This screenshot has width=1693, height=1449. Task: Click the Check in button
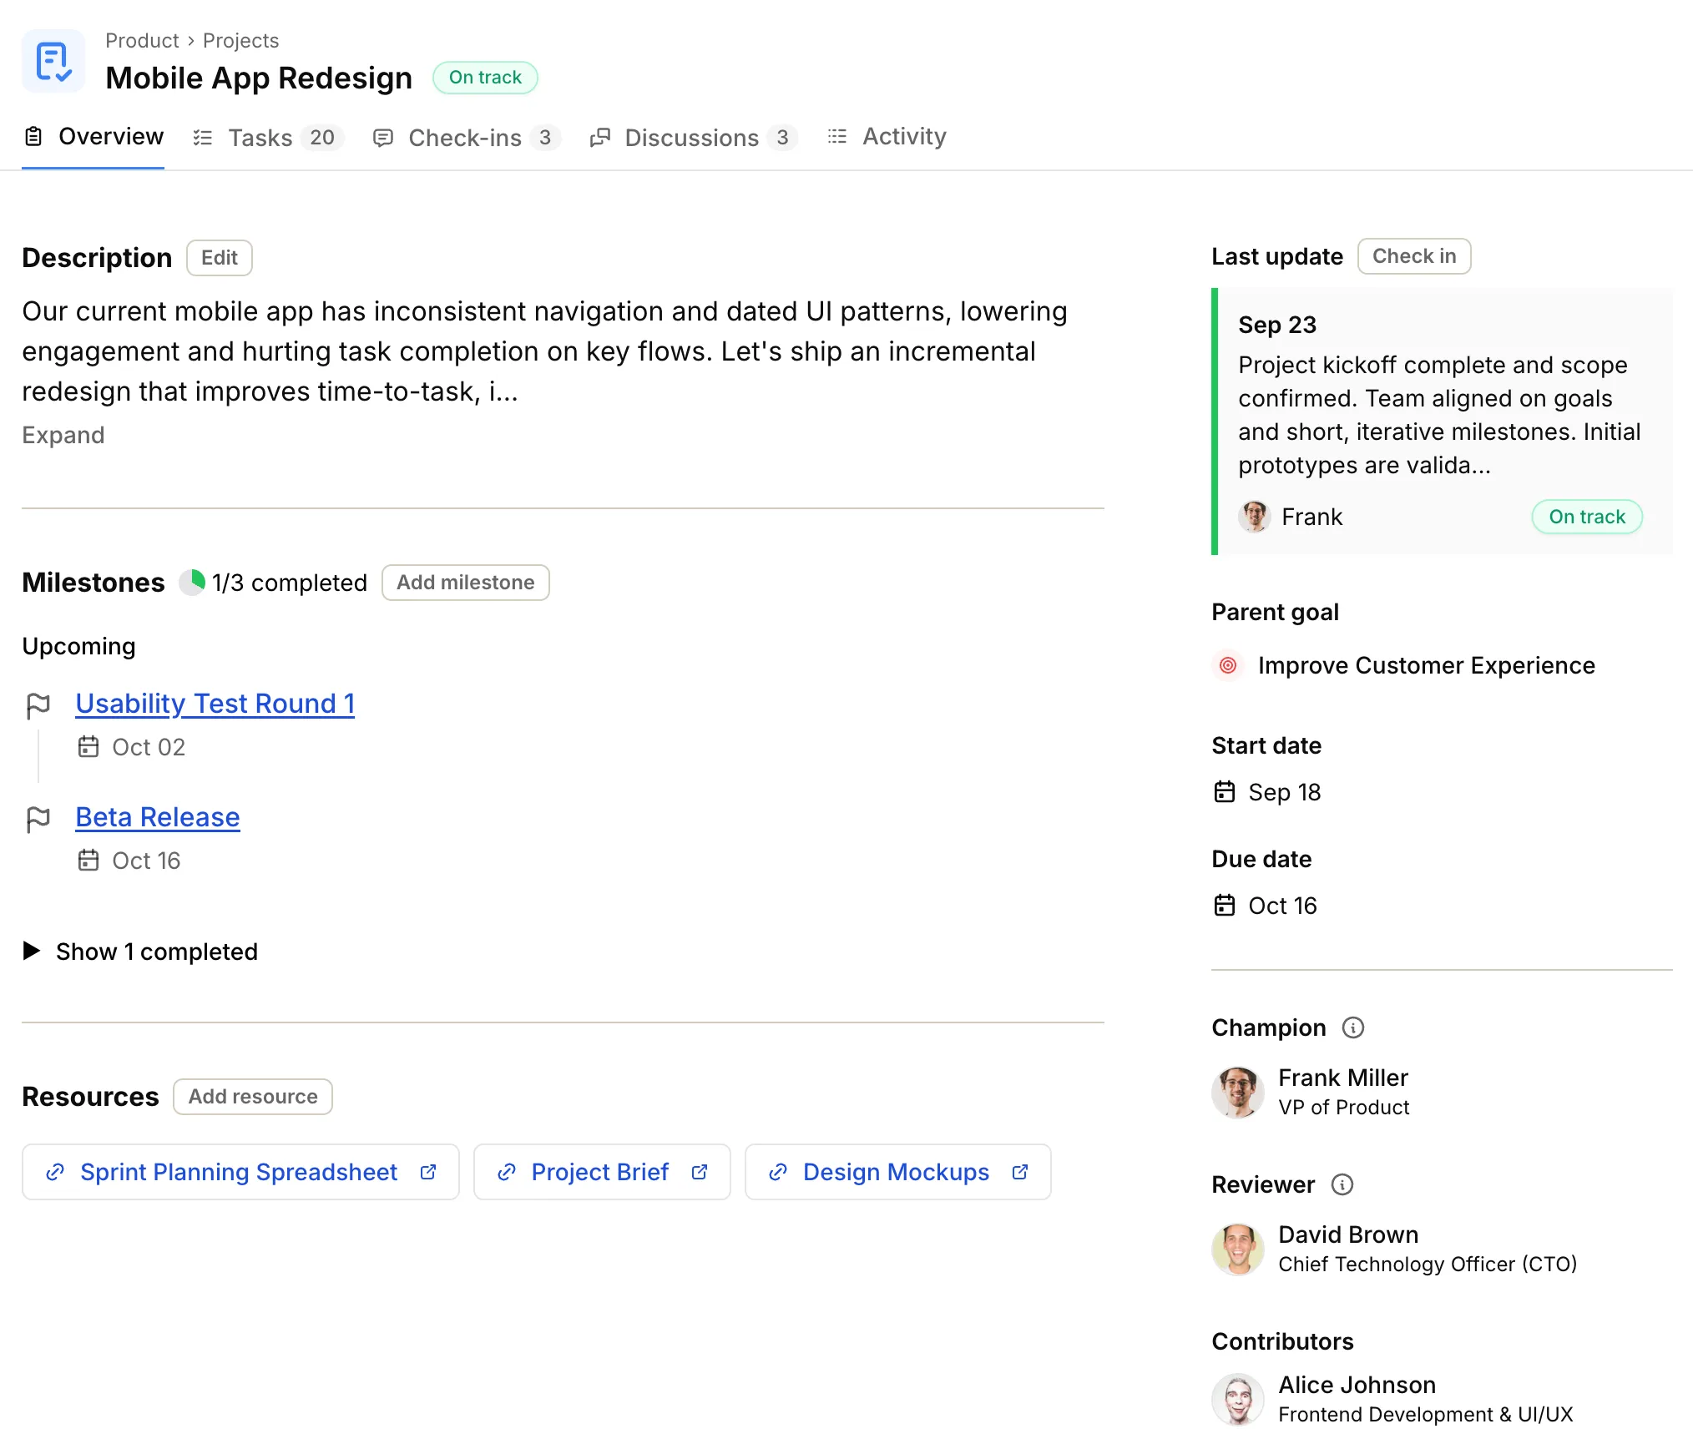(x=1413, y=256)
